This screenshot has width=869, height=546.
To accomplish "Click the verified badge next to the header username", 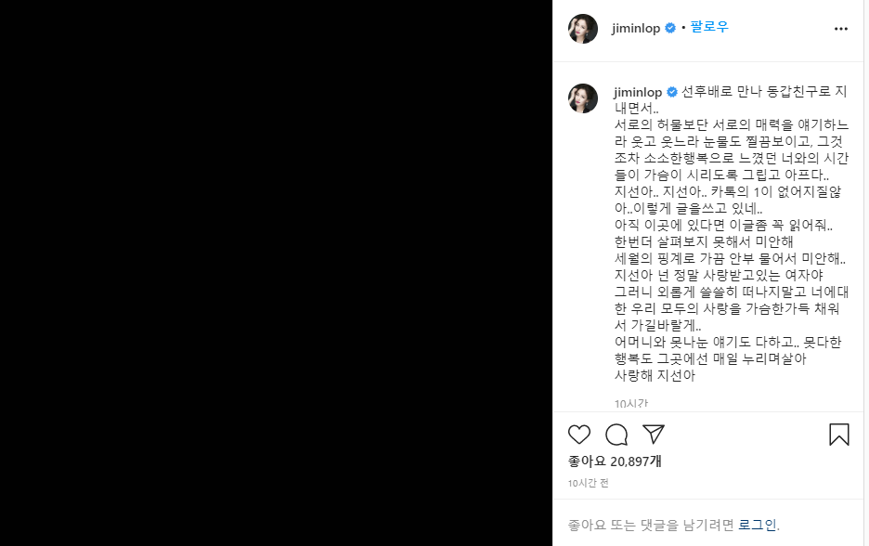I will 670,28.
